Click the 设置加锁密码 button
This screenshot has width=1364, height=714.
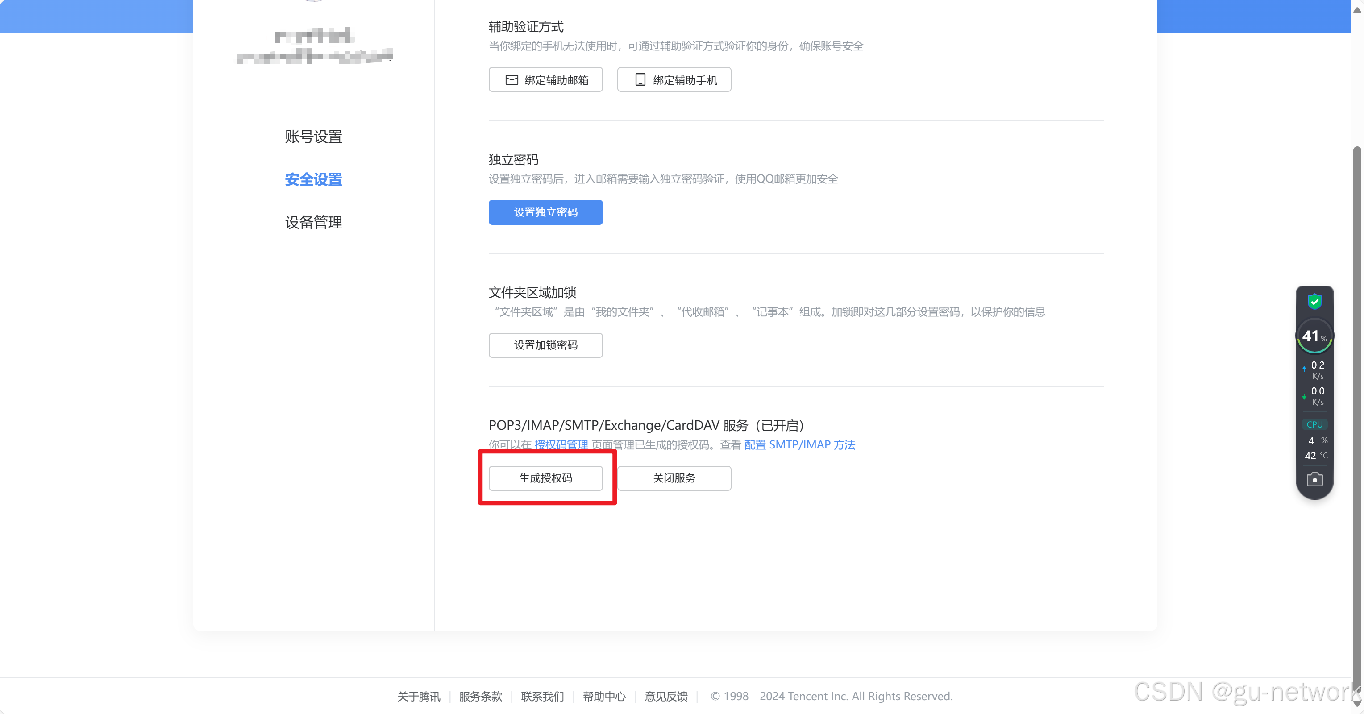click(545, 345)
